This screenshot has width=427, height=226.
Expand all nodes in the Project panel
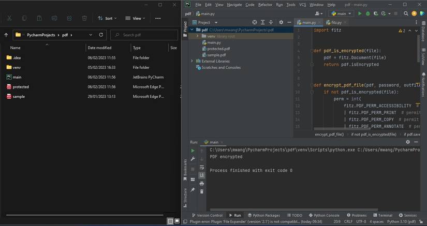pos(262,22)
